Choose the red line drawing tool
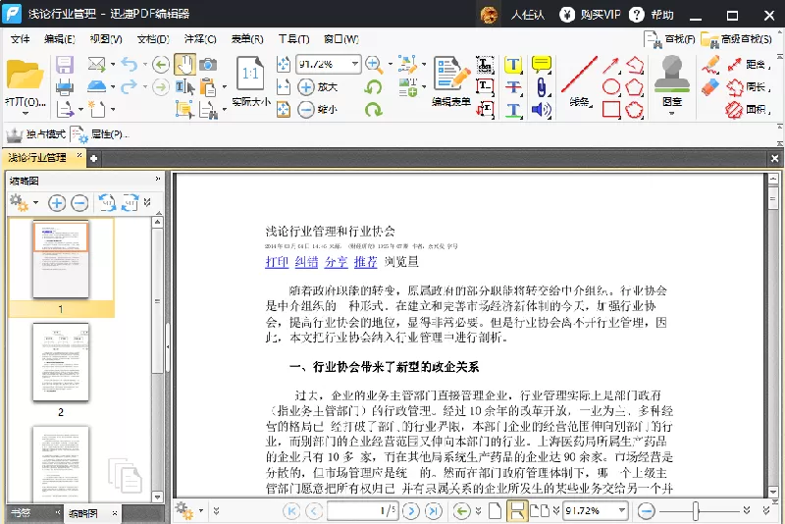 579,74
